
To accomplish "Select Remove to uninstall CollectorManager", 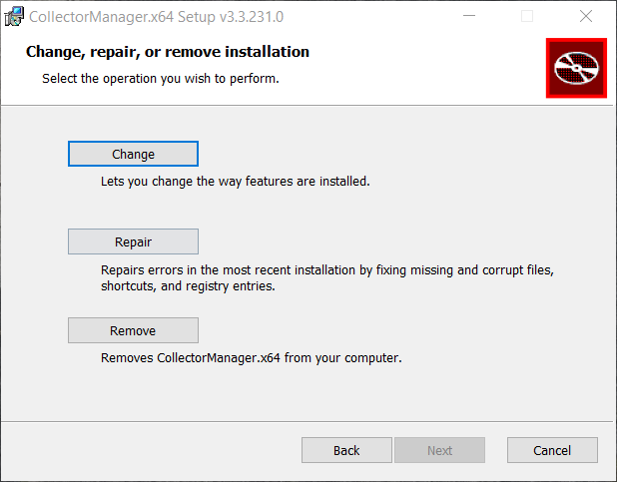I will [133, 330].
